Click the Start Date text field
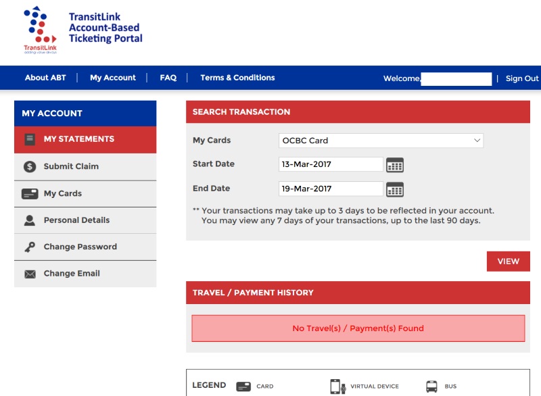This screenshot has height=396, width=541. (331, 164)
